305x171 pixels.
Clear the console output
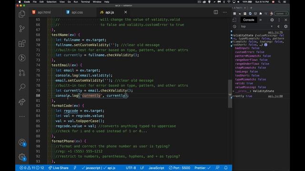click(234, 27)
